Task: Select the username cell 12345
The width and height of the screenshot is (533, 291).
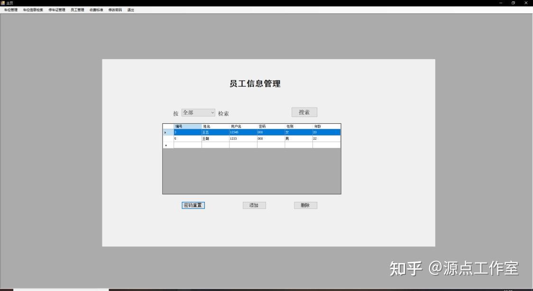Action: click(x=243, y=132)
